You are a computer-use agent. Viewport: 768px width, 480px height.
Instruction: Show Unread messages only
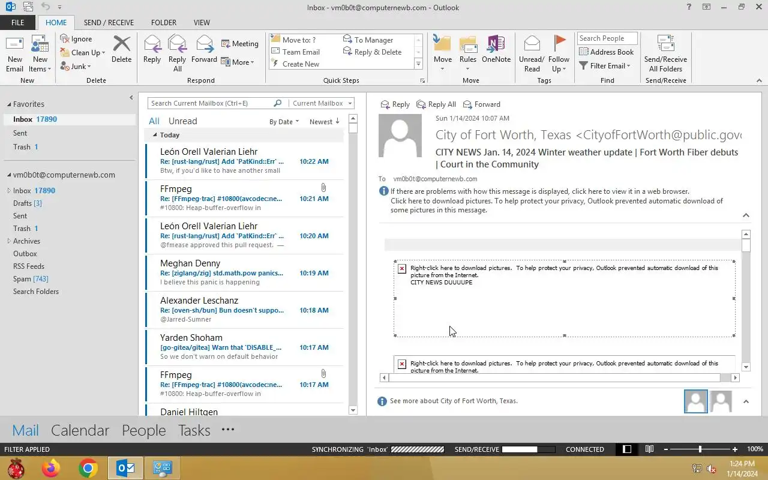[x=182, y=121]
